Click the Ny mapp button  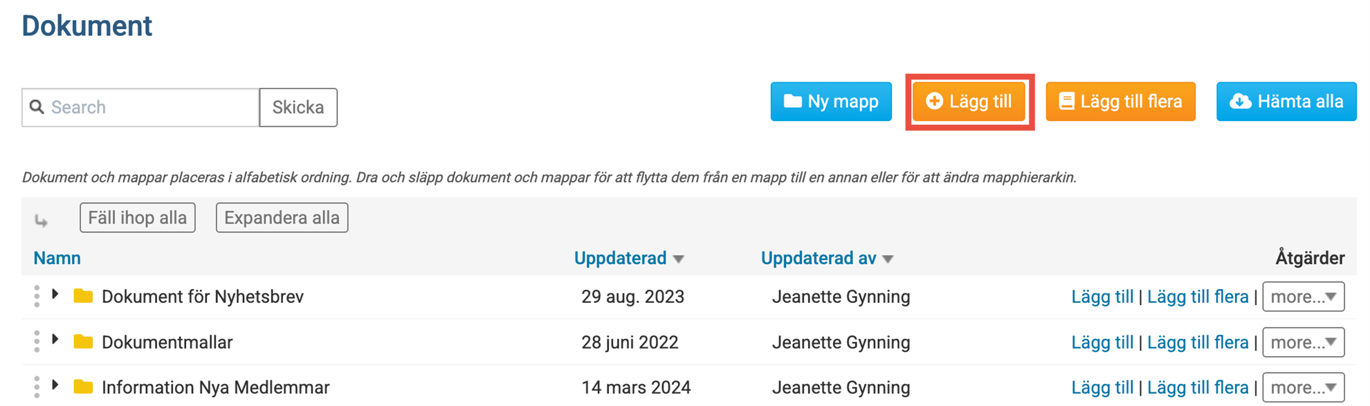[x=831, y=102]
